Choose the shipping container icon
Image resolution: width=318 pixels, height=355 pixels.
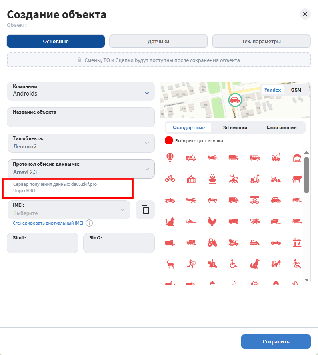[x=191, y=179]
